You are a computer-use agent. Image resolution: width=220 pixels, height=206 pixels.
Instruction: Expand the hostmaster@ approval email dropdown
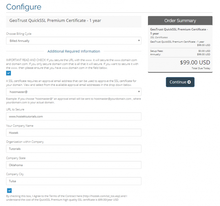[x=73, y=92]
